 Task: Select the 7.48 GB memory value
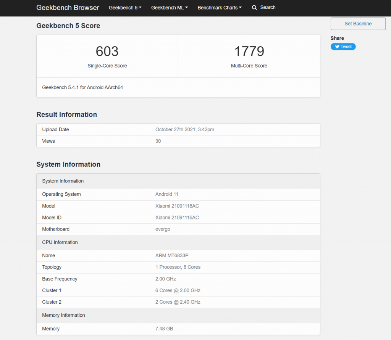[x=165, y=329]
